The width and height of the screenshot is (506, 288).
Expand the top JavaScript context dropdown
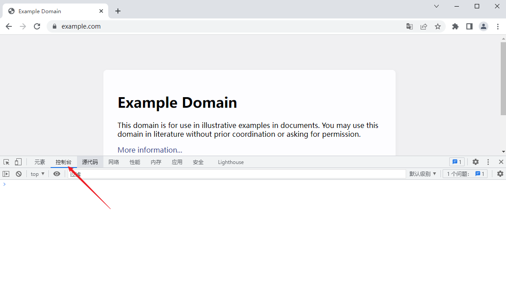(x=37, y=174)
